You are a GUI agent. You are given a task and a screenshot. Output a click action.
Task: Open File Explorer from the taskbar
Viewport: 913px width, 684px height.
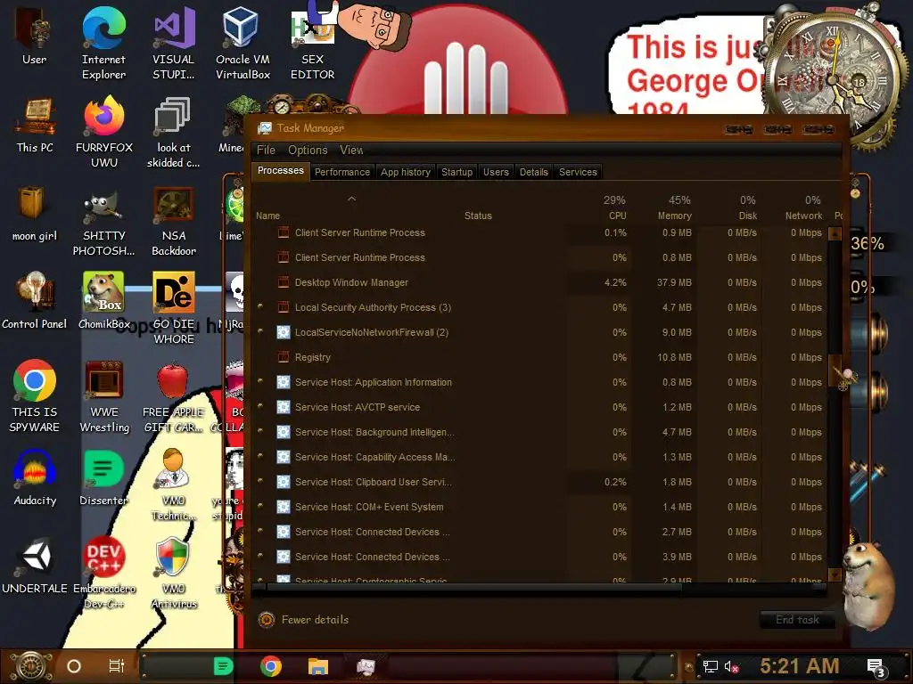pos(318,666)
